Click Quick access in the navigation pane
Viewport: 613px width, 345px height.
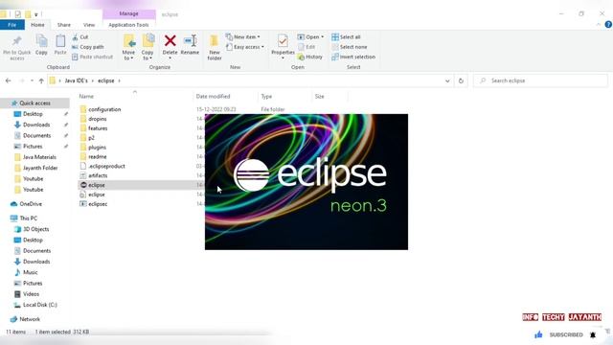[34, 103]
